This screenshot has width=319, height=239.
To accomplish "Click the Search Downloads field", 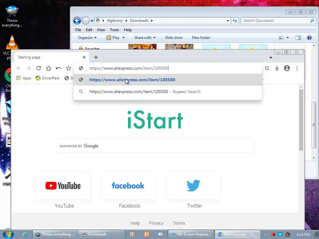I will point(278,21).
